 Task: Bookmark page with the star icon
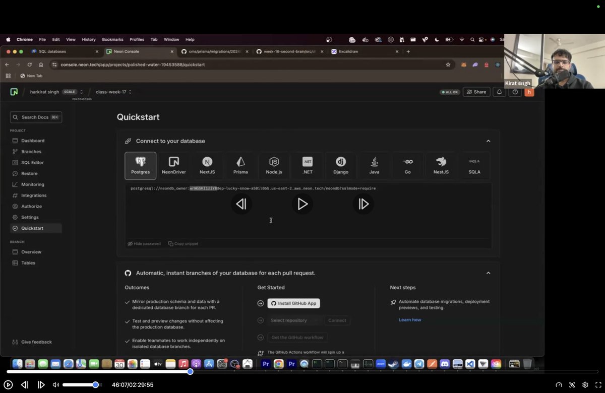pyautogui.click(x=448, y=64)
